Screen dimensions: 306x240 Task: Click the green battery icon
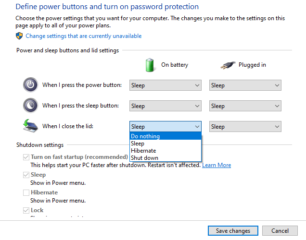pos(150,65)
